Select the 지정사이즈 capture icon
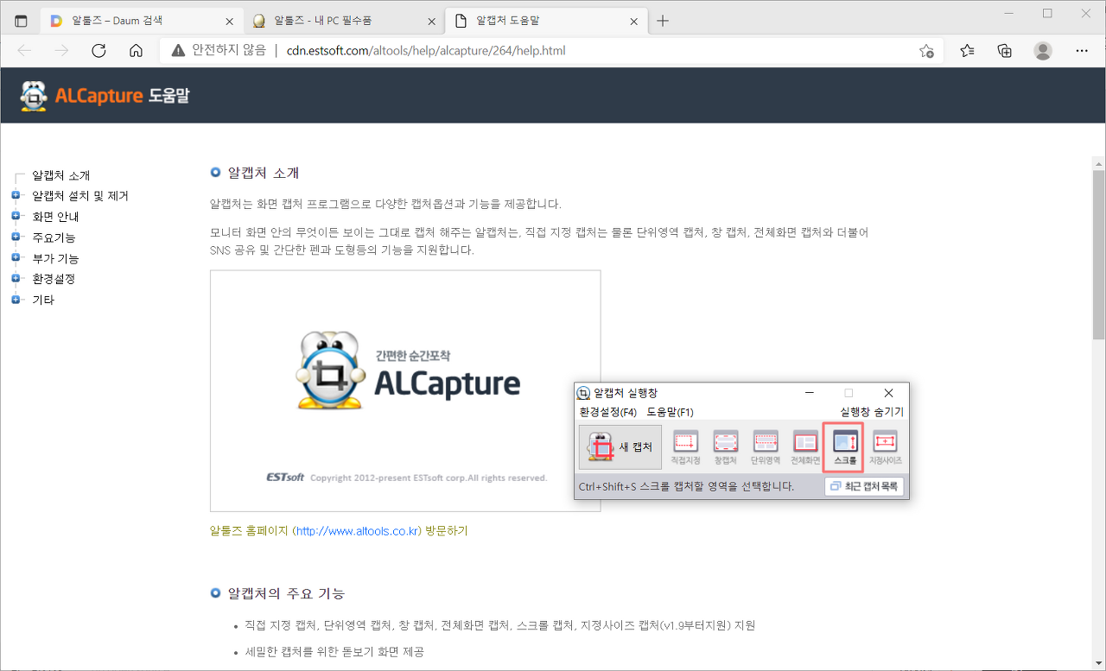The image size is (1106, 671). point(885,447)
